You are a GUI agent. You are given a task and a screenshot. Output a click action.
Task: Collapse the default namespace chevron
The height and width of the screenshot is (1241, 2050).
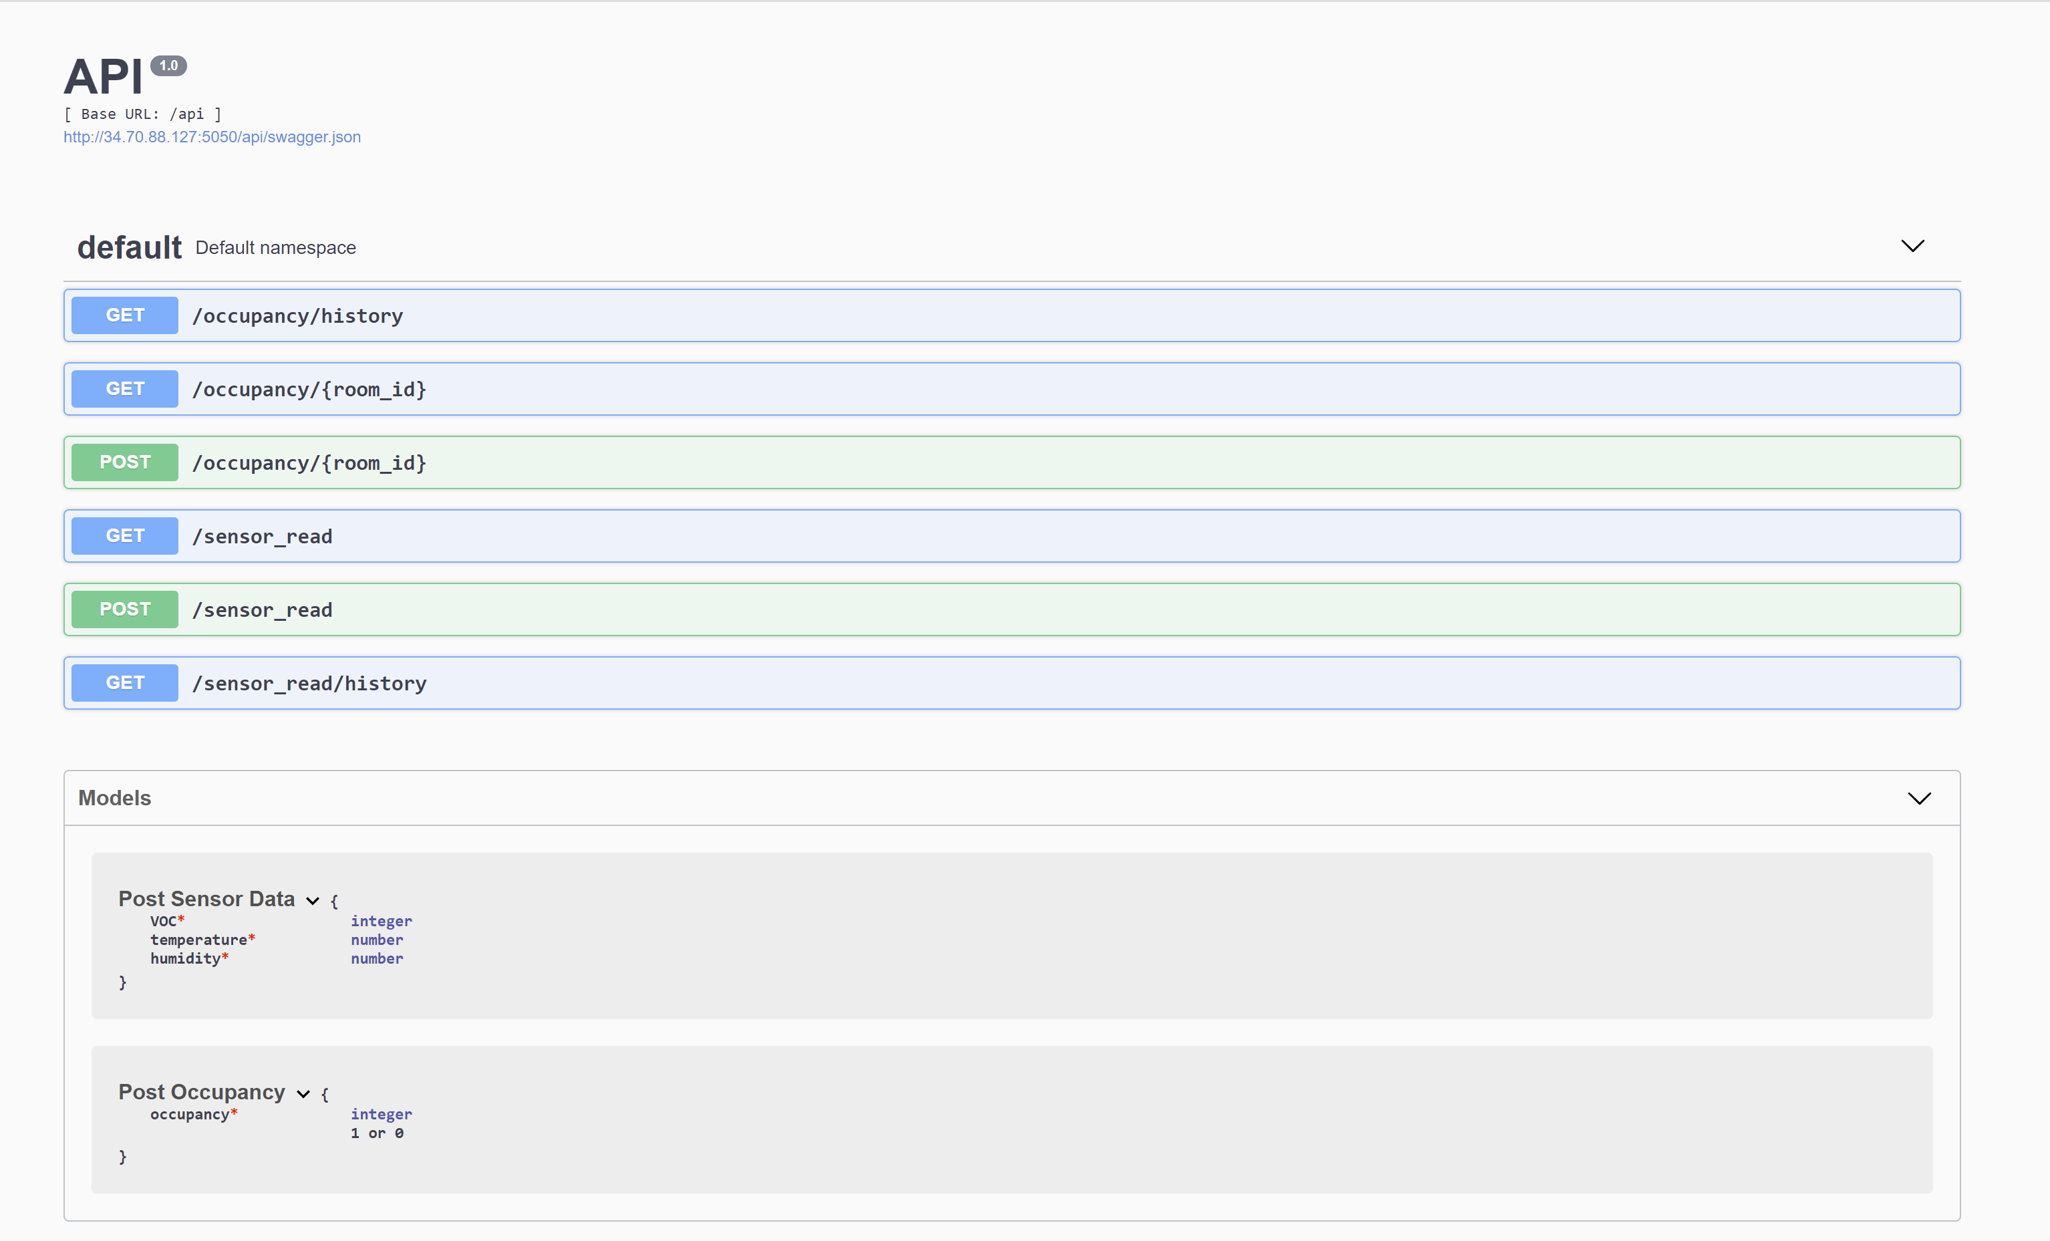tap(1913, 245)
